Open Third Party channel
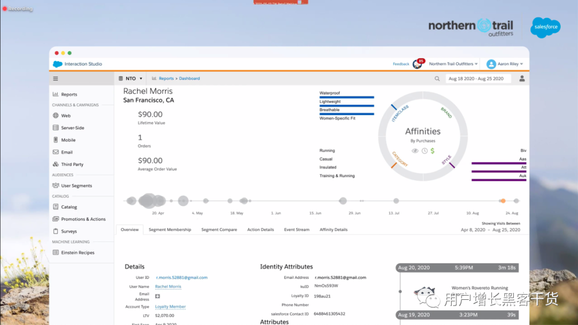 (72, 164)
